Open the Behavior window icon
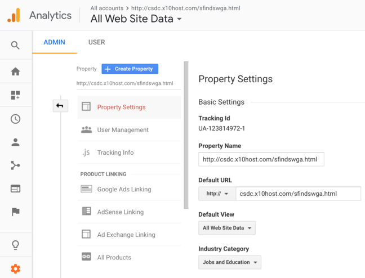 pyautogui.click(x=15, y=189)
